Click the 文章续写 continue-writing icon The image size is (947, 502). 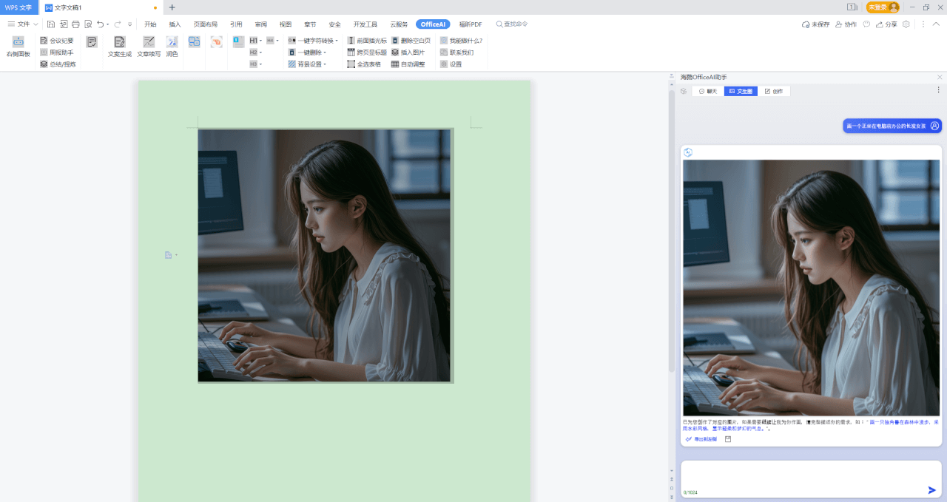tap(147, 47)
